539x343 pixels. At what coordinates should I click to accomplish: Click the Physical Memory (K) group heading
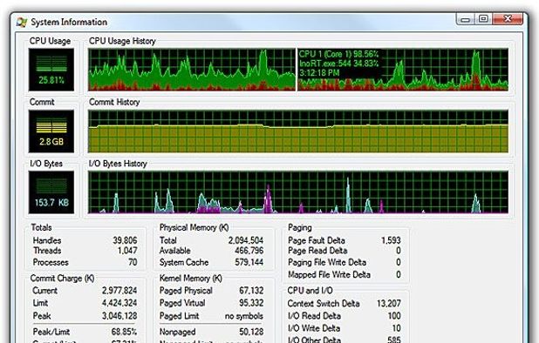(x=194, y=227)
